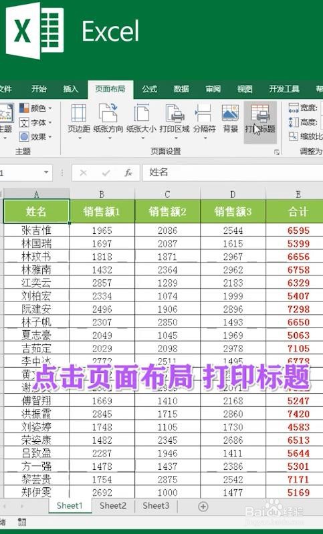Click the macro record icon in status bar
Viewport: 323px width, 534px height.
(x=22, y=522)
